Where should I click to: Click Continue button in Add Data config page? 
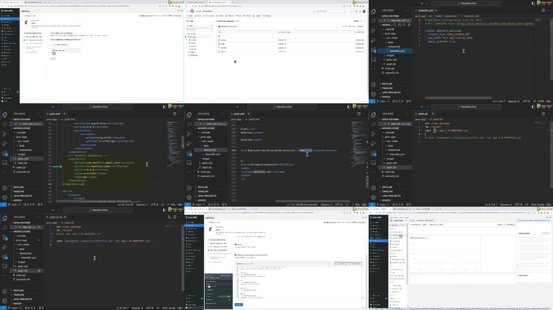[239, 304]
